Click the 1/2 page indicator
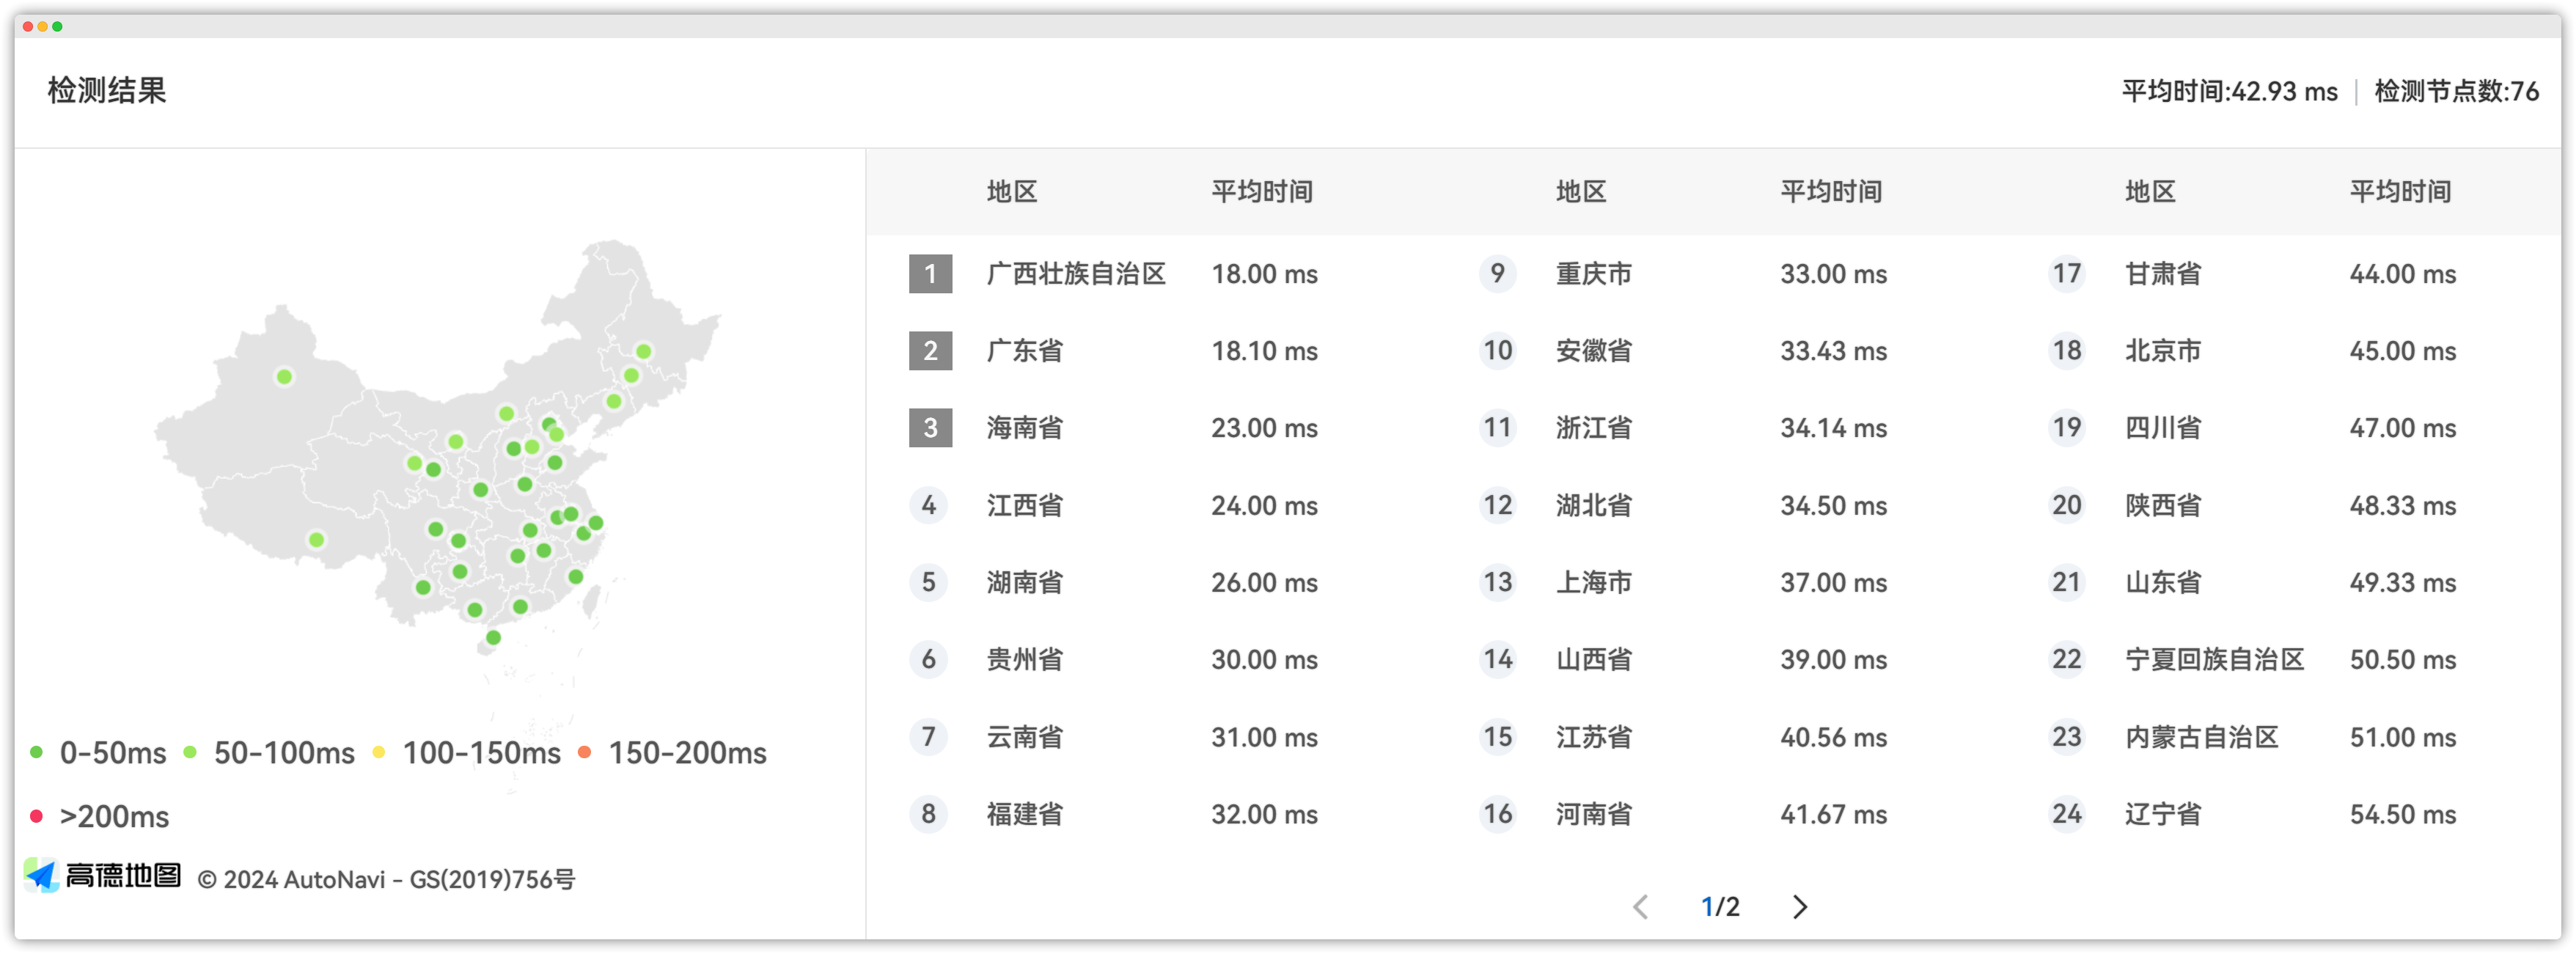Image resolution: width=2576 pixels, height=954 pixels. pyautogui.click(x=1720, y=906)
